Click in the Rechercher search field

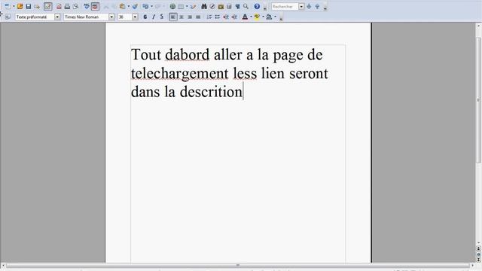285,7
